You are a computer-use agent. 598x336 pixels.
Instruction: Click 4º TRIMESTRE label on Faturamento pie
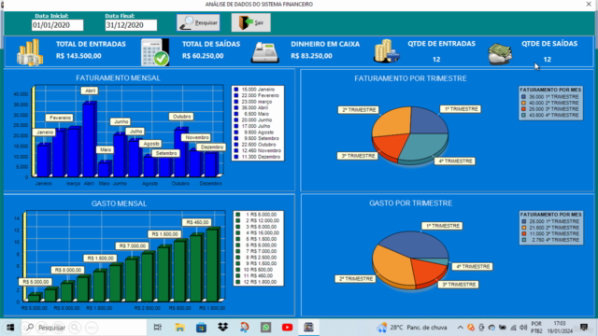pyautogui.click(x=455, y=161)
